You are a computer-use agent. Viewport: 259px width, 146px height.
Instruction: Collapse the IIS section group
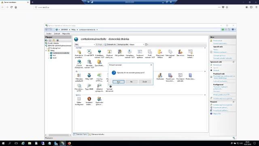pyautogui.click(x=205, y=71)
